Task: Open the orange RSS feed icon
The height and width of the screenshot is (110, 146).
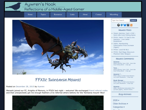Action: (131, 25)
